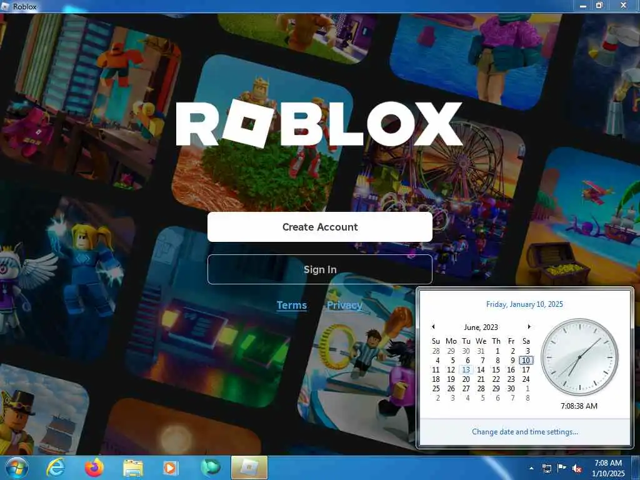Click the Friday, January 10, 2025 date text

524,304
